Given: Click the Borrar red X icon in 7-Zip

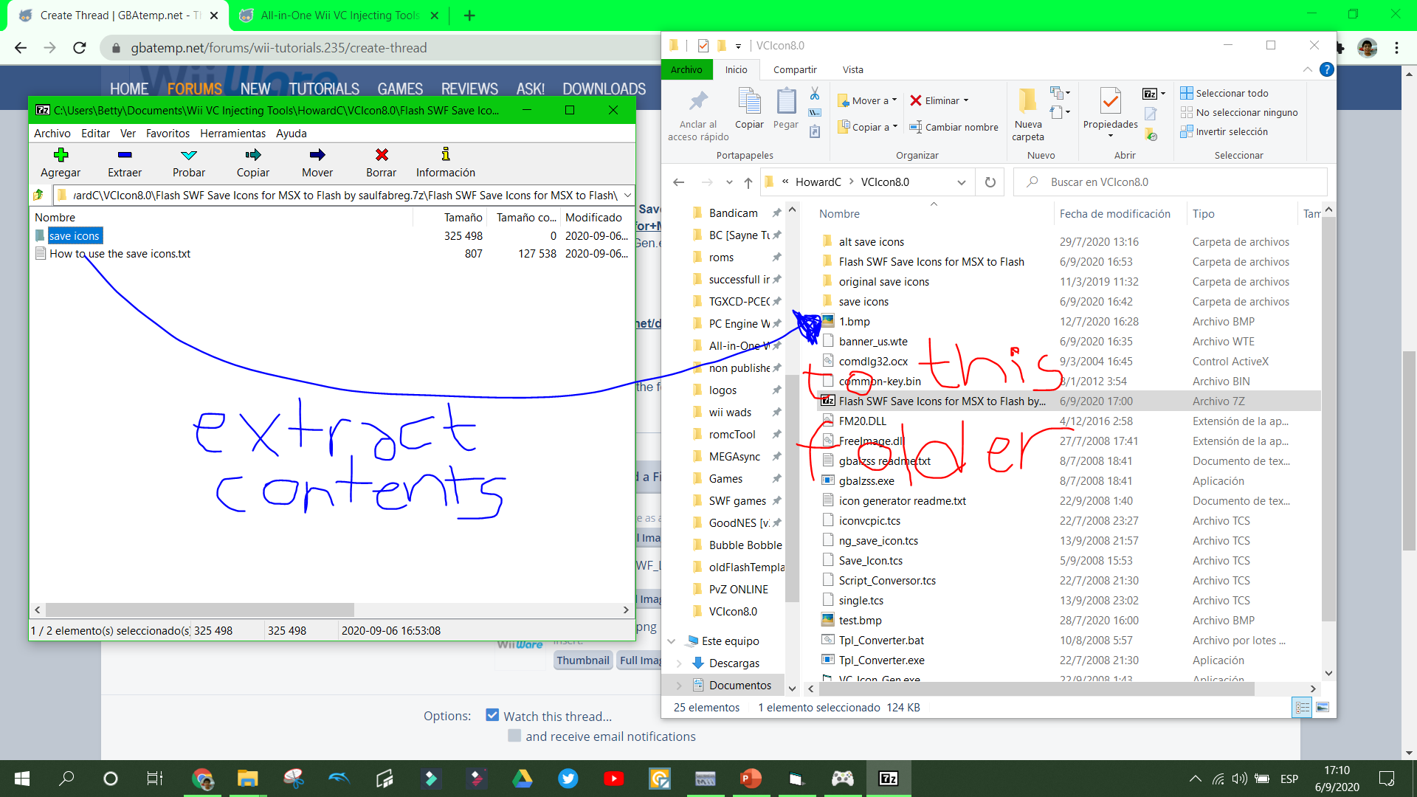Looking at the screenshot, I should click(382, 155).
